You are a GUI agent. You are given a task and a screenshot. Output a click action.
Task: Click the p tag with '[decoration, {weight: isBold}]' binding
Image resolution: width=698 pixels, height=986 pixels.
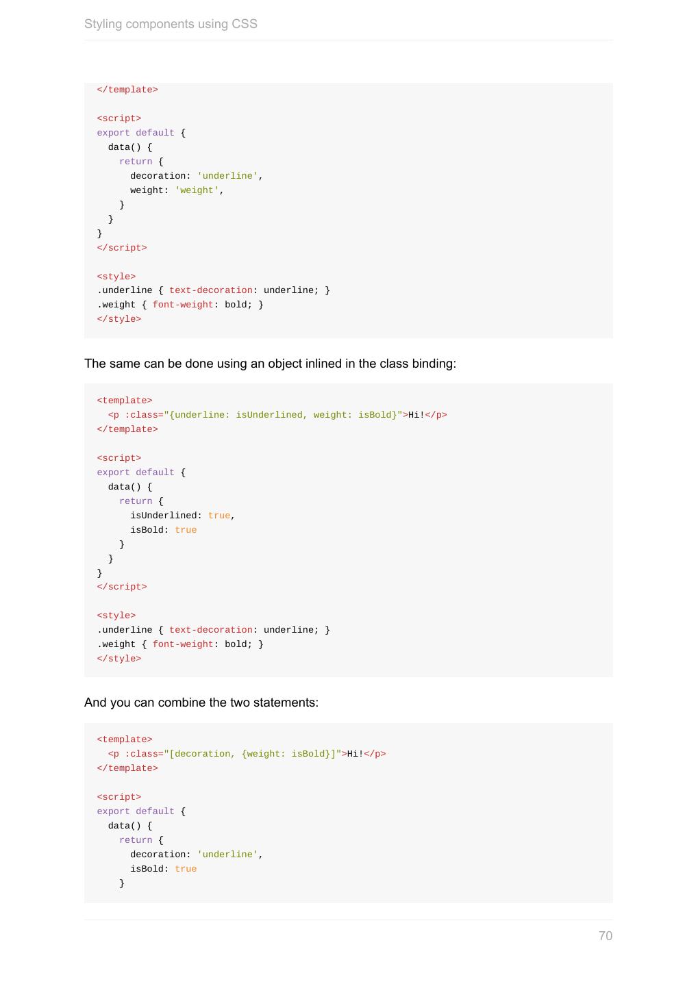coord(247,754)
